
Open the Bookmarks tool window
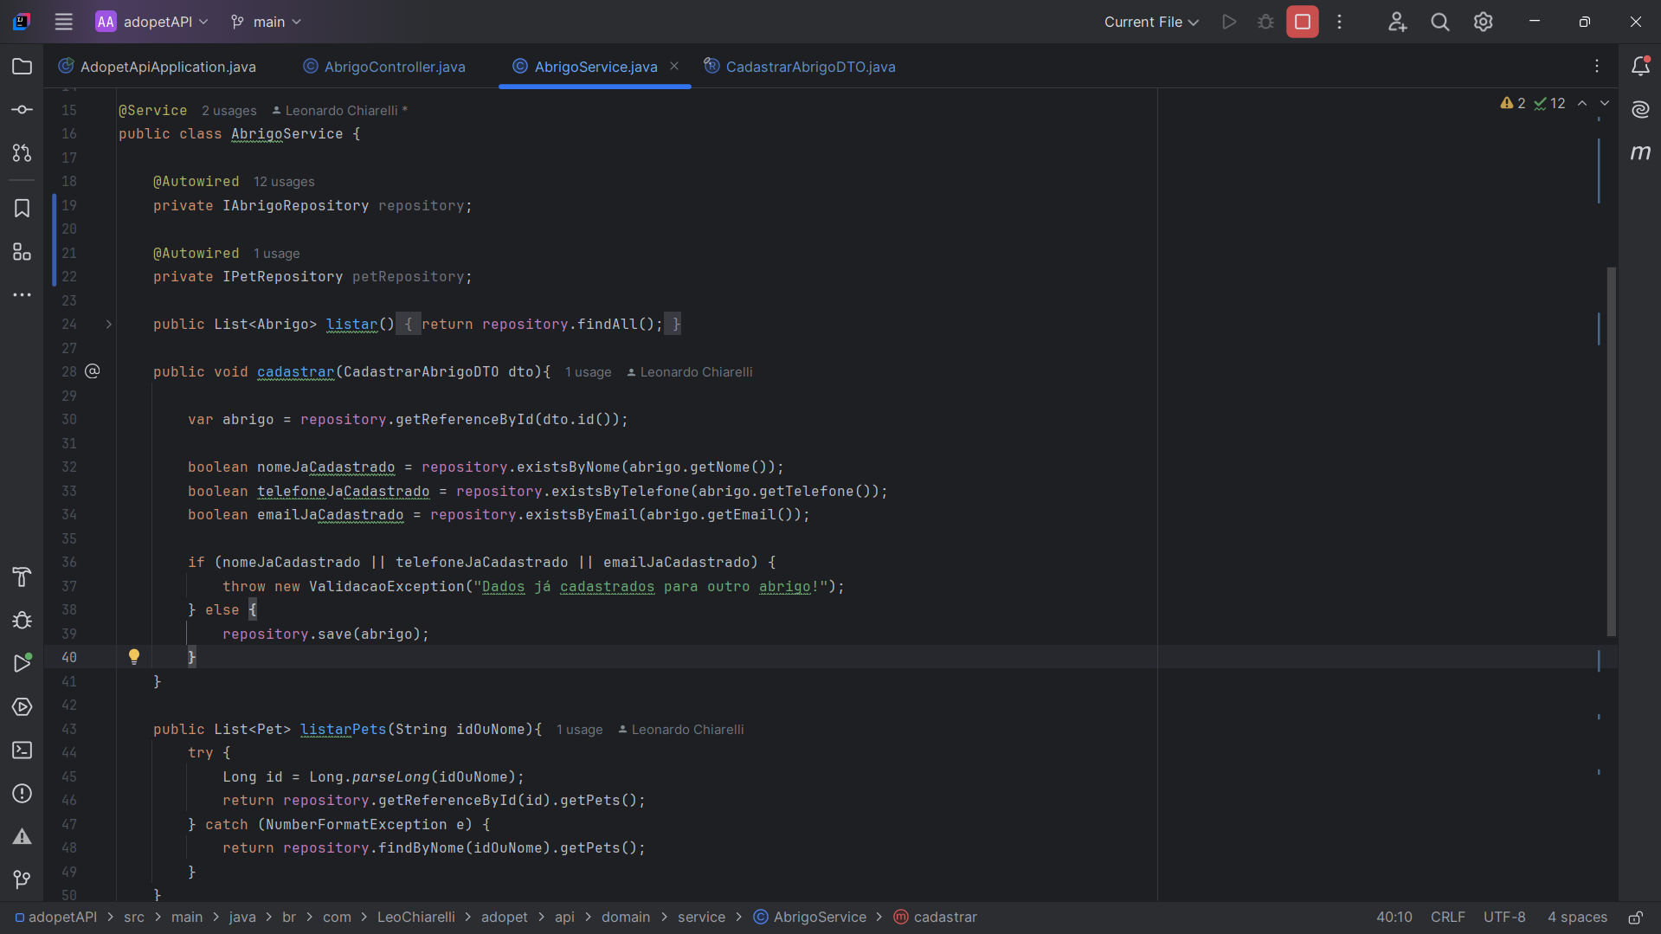tap(23, 209)
